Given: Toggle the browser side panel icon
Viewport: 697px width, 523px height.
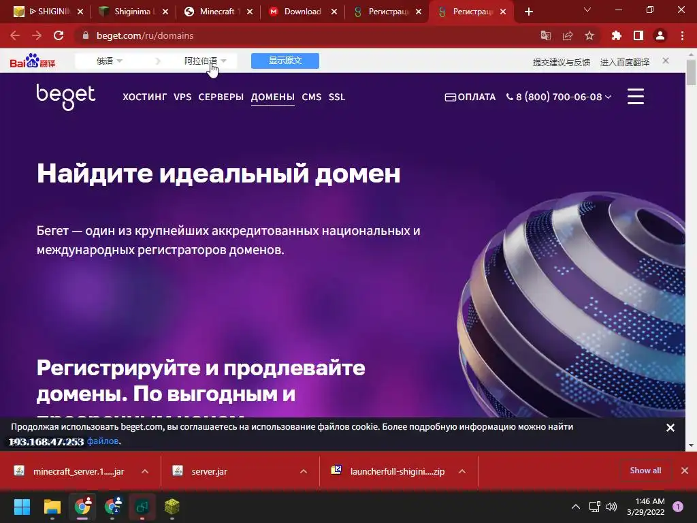Looking at the screenshot, I should tap(638, 35).
